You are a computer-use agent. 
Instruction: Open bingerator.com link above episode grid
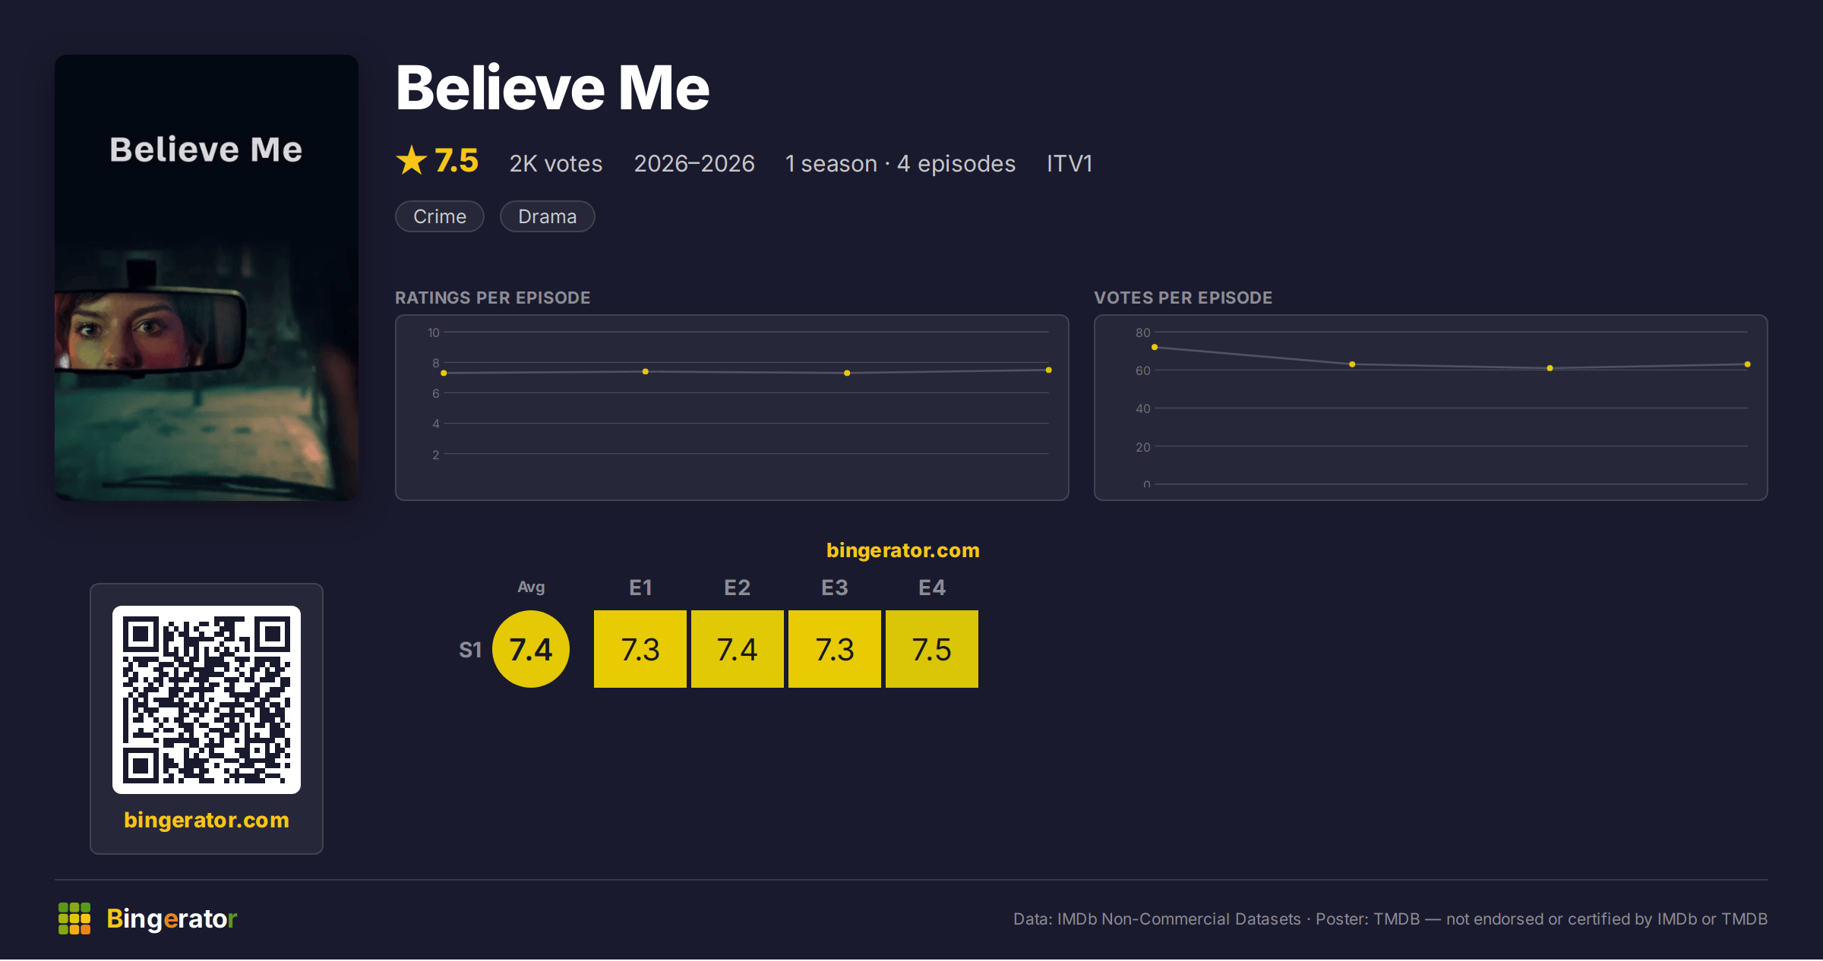(903, 550)
